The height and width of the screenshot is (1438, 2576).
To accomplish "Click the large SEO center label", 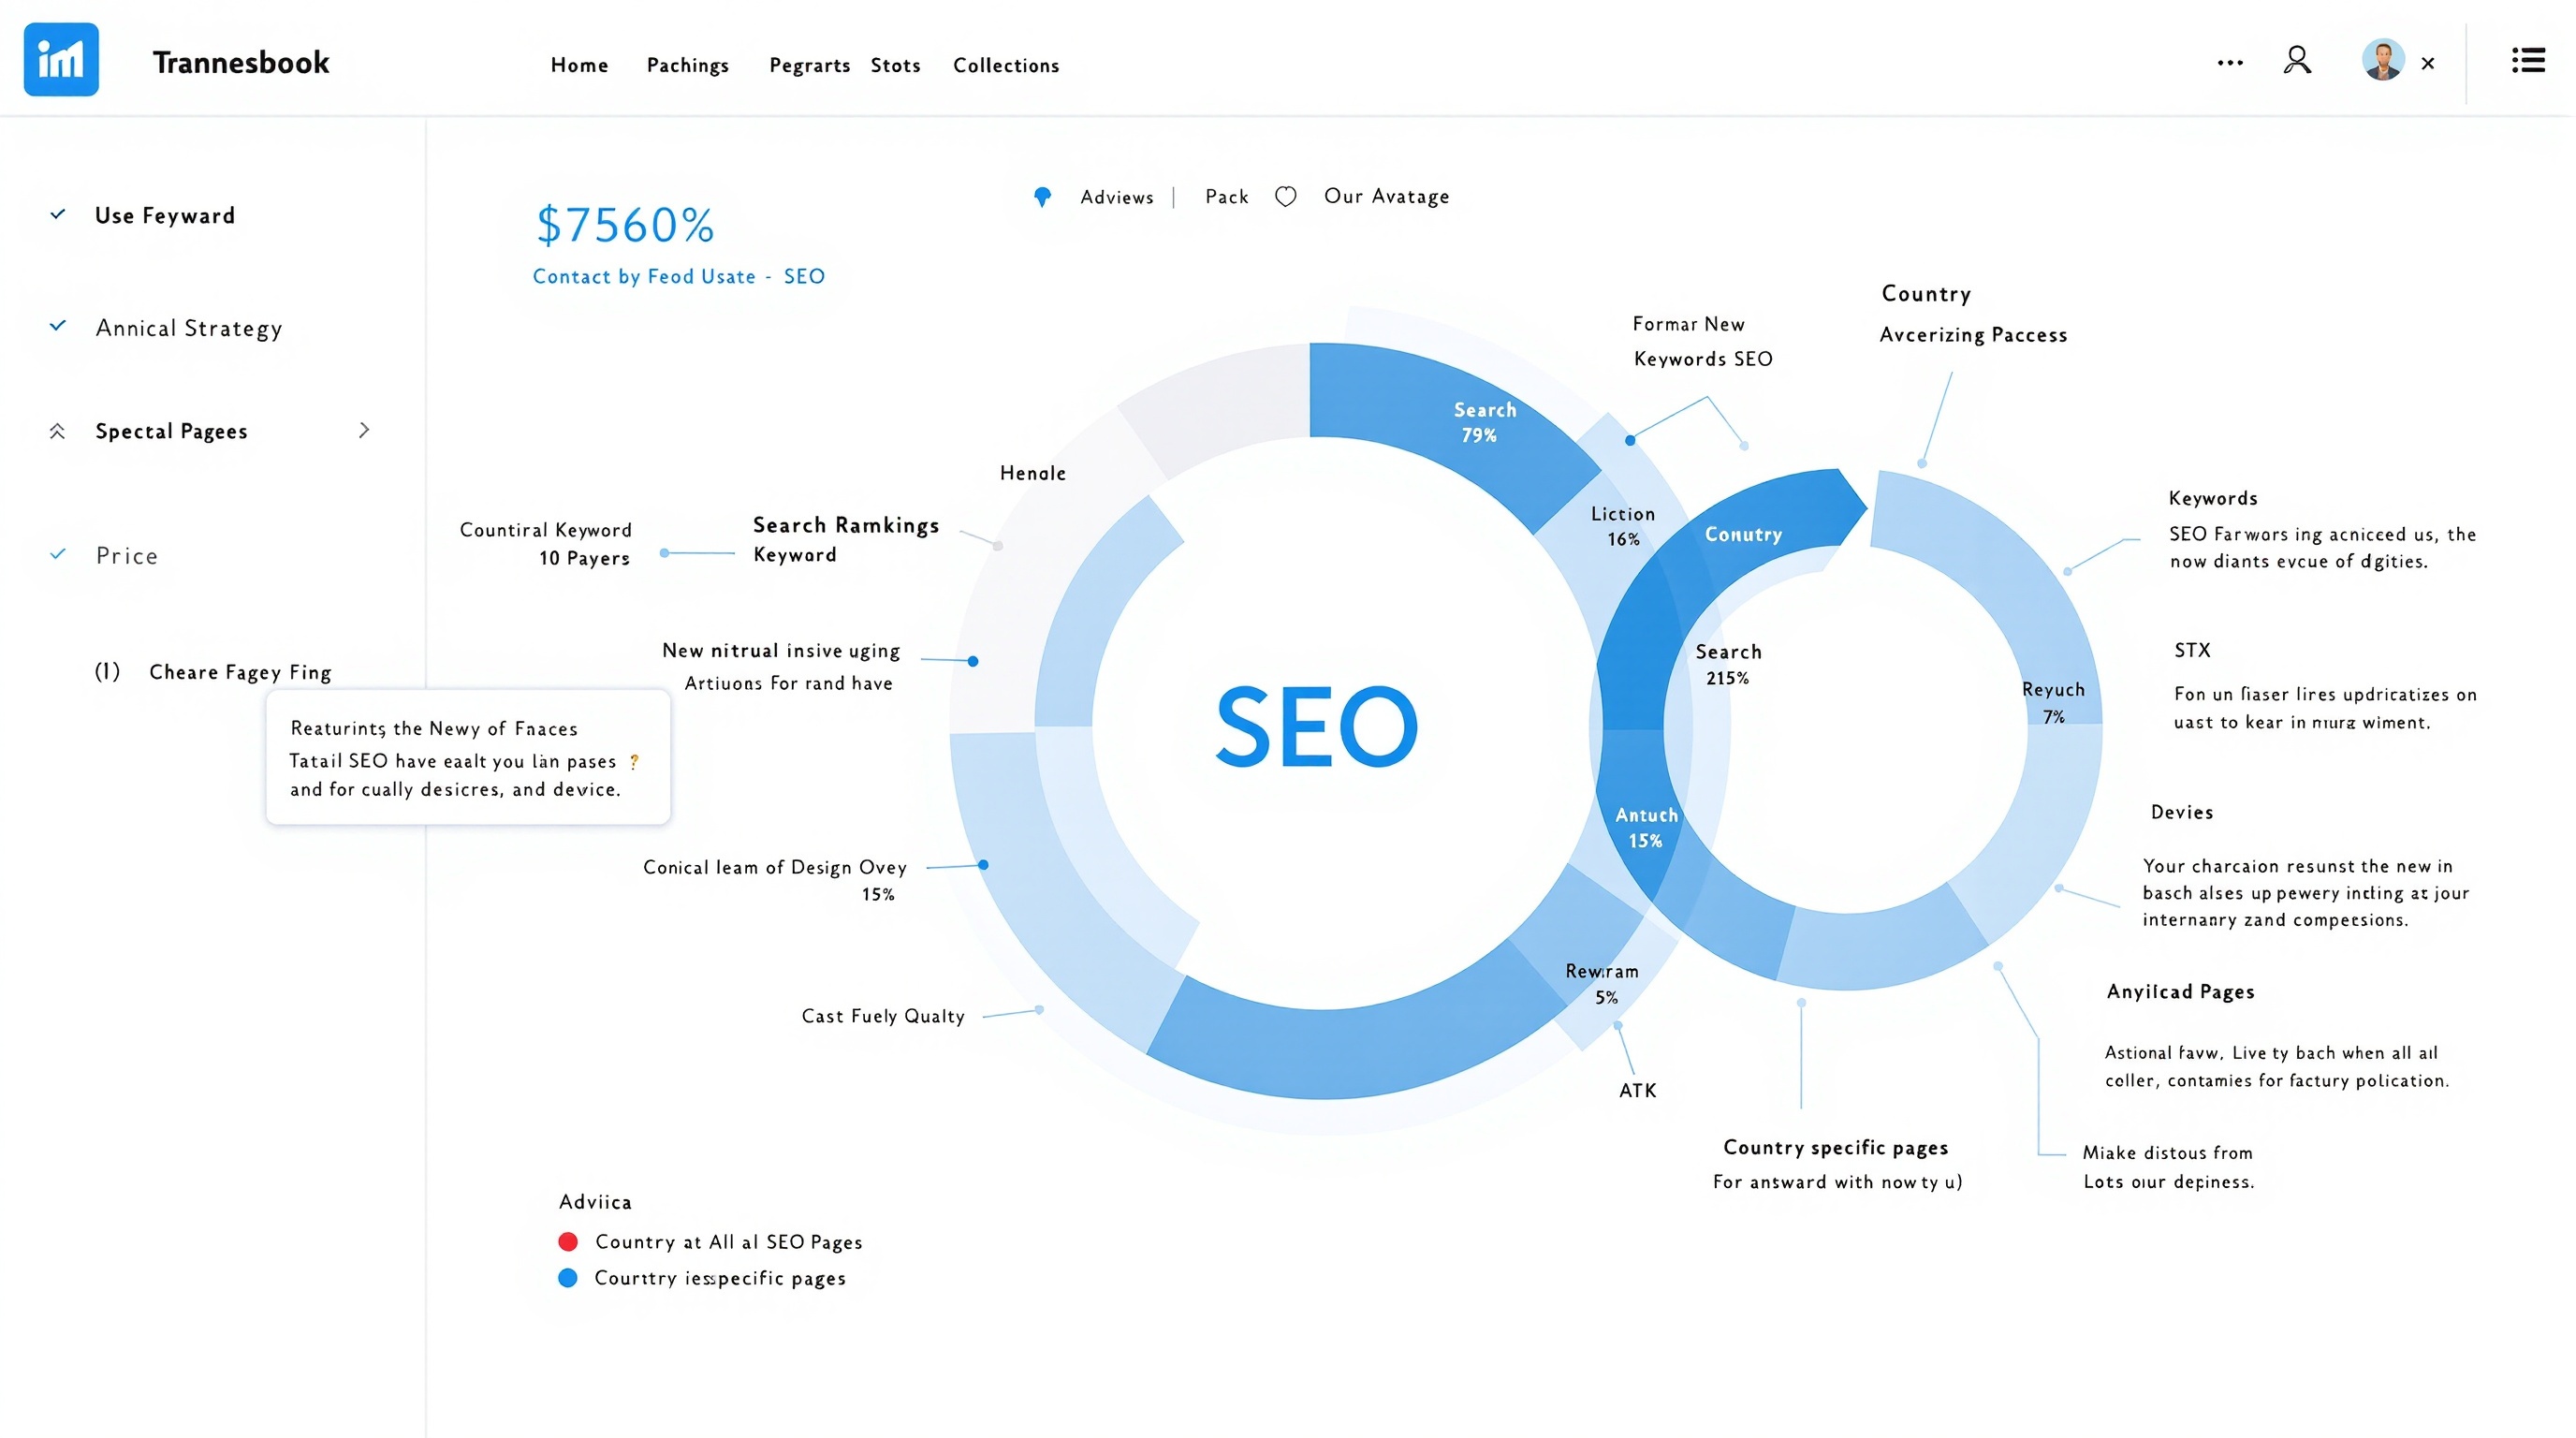I will coord(1316,726).
